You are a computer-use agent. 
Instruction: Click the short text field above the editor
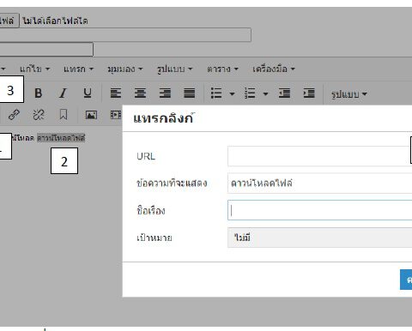pyautogui.click(x=46, y=50)
